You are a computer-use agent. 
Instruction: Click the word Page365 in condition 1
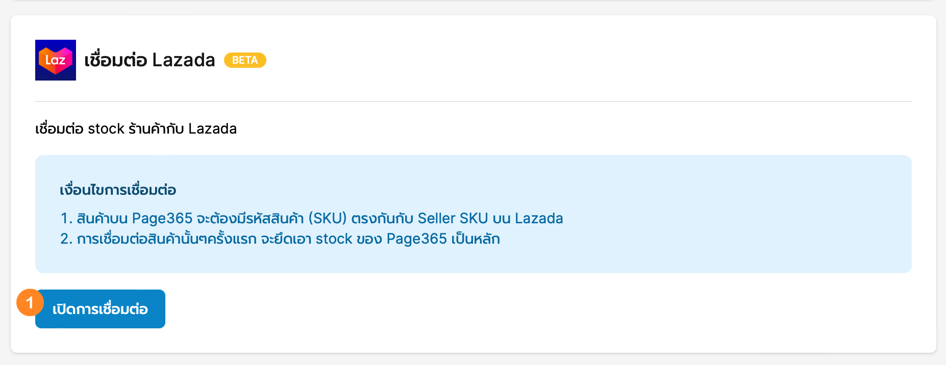coord(161,218)
